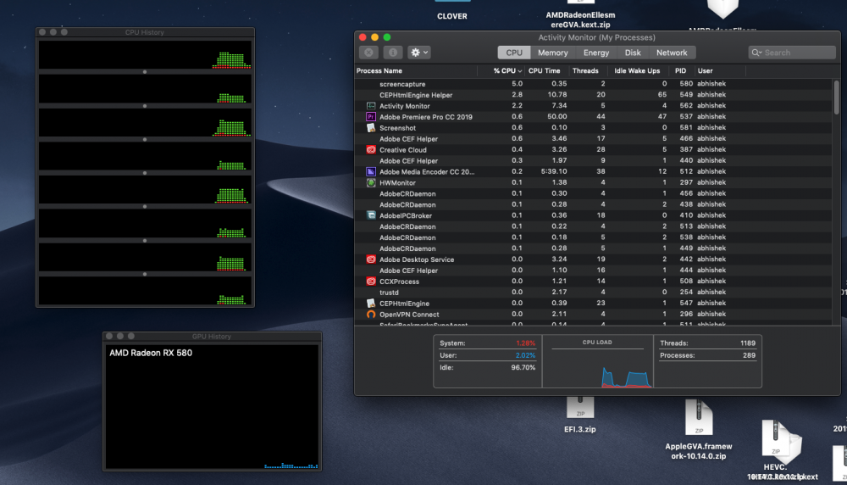
Task: Click the Activity Monitor yellow minimize button
Action: [x=374, y=37]
